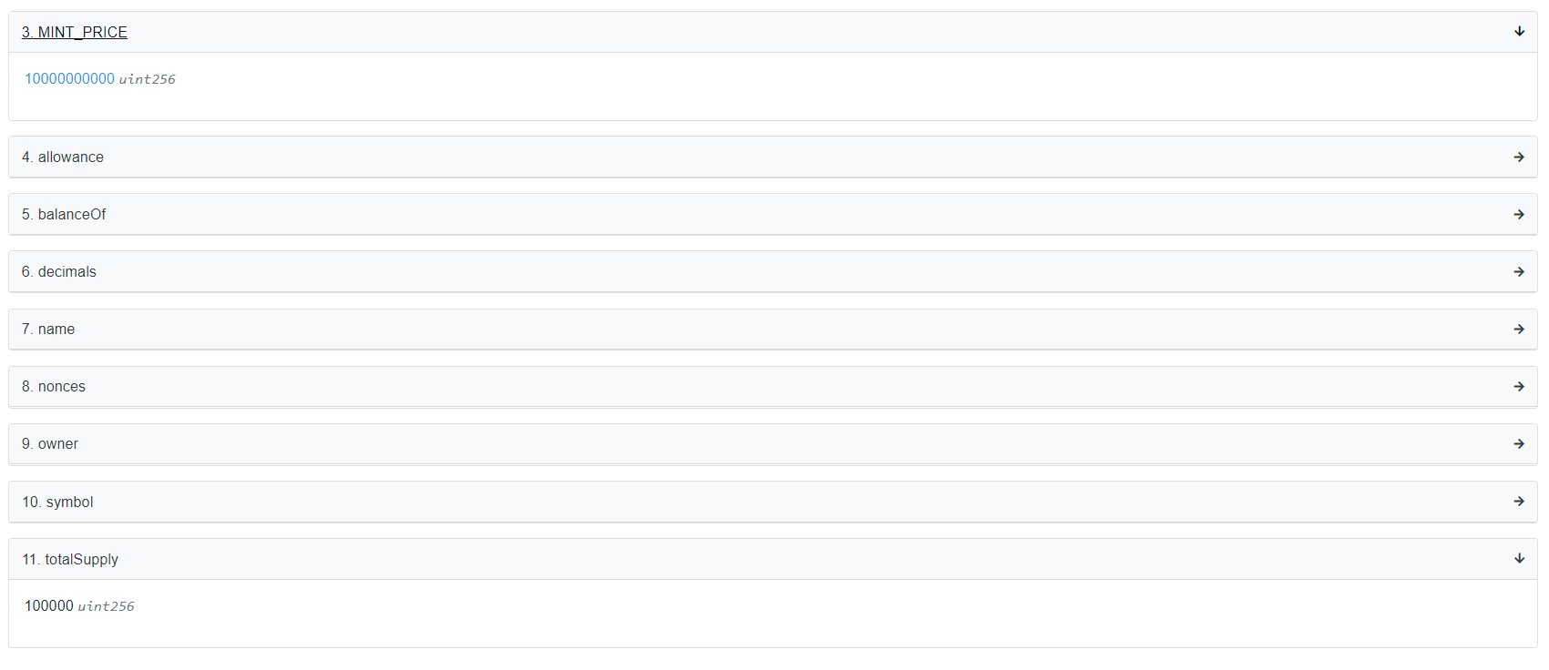Expand the 8. nonces section
The width and height of the screenshot is (1549, 670).
tap(54, 387)
